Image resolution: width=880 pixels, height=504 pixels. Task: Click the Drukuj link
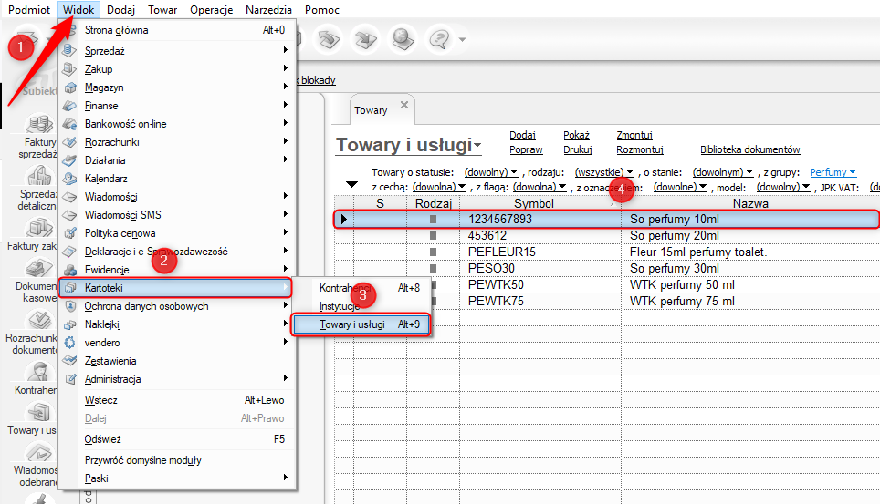[578, 149]
